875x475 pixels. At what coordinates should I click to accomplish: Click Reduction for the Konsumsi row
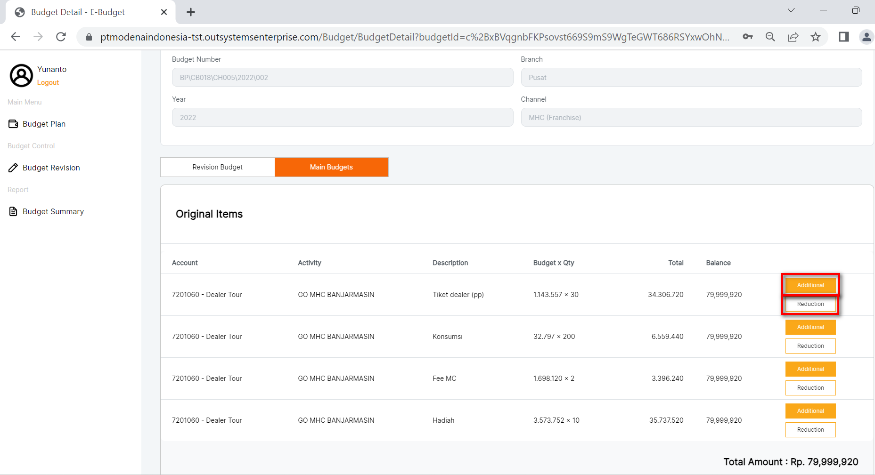point(810,346)
